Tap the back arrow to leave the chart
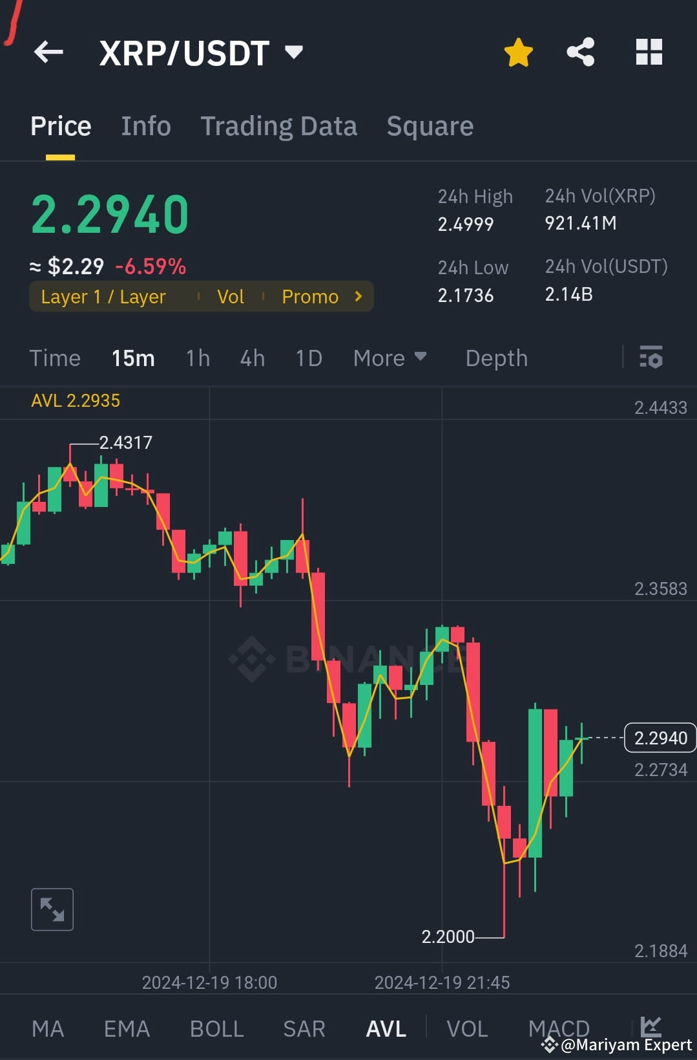697x1060 pixels. click(48, 52)
